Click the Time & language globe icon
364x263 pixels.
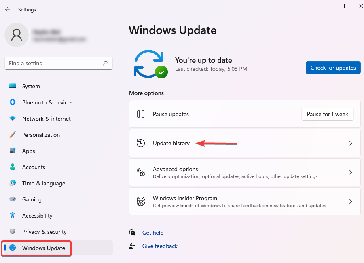click(13, 183)
